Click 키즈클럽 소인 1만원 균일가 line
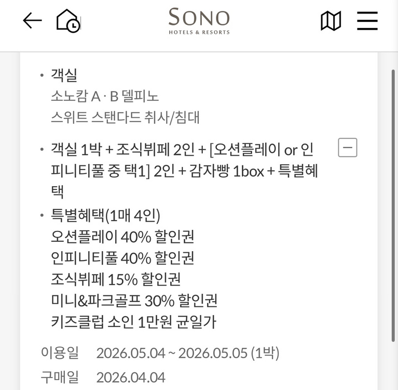Image resolution: width=398 pixels, height=390 pixels. (x=133, y=322)
